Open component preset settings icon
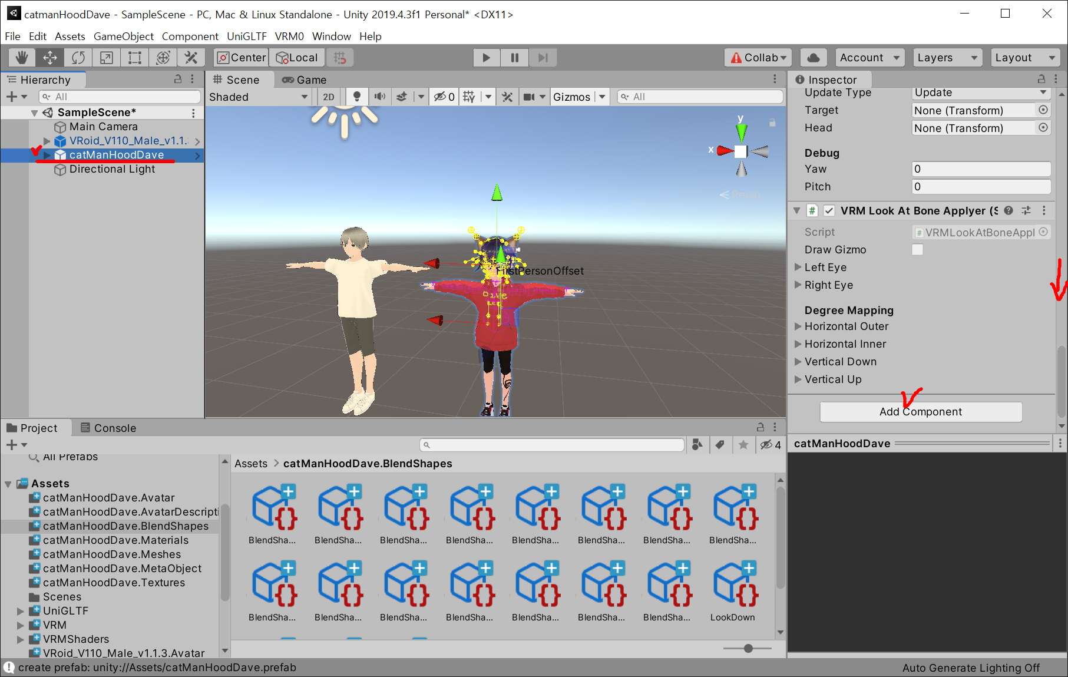This screenshot has height=677, width=1068. tap(1026, 210)
